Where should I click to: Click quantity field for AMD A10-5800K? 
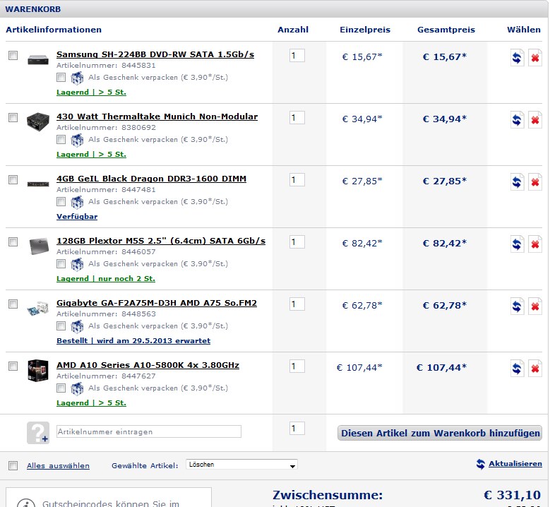(x=297, y=366)
